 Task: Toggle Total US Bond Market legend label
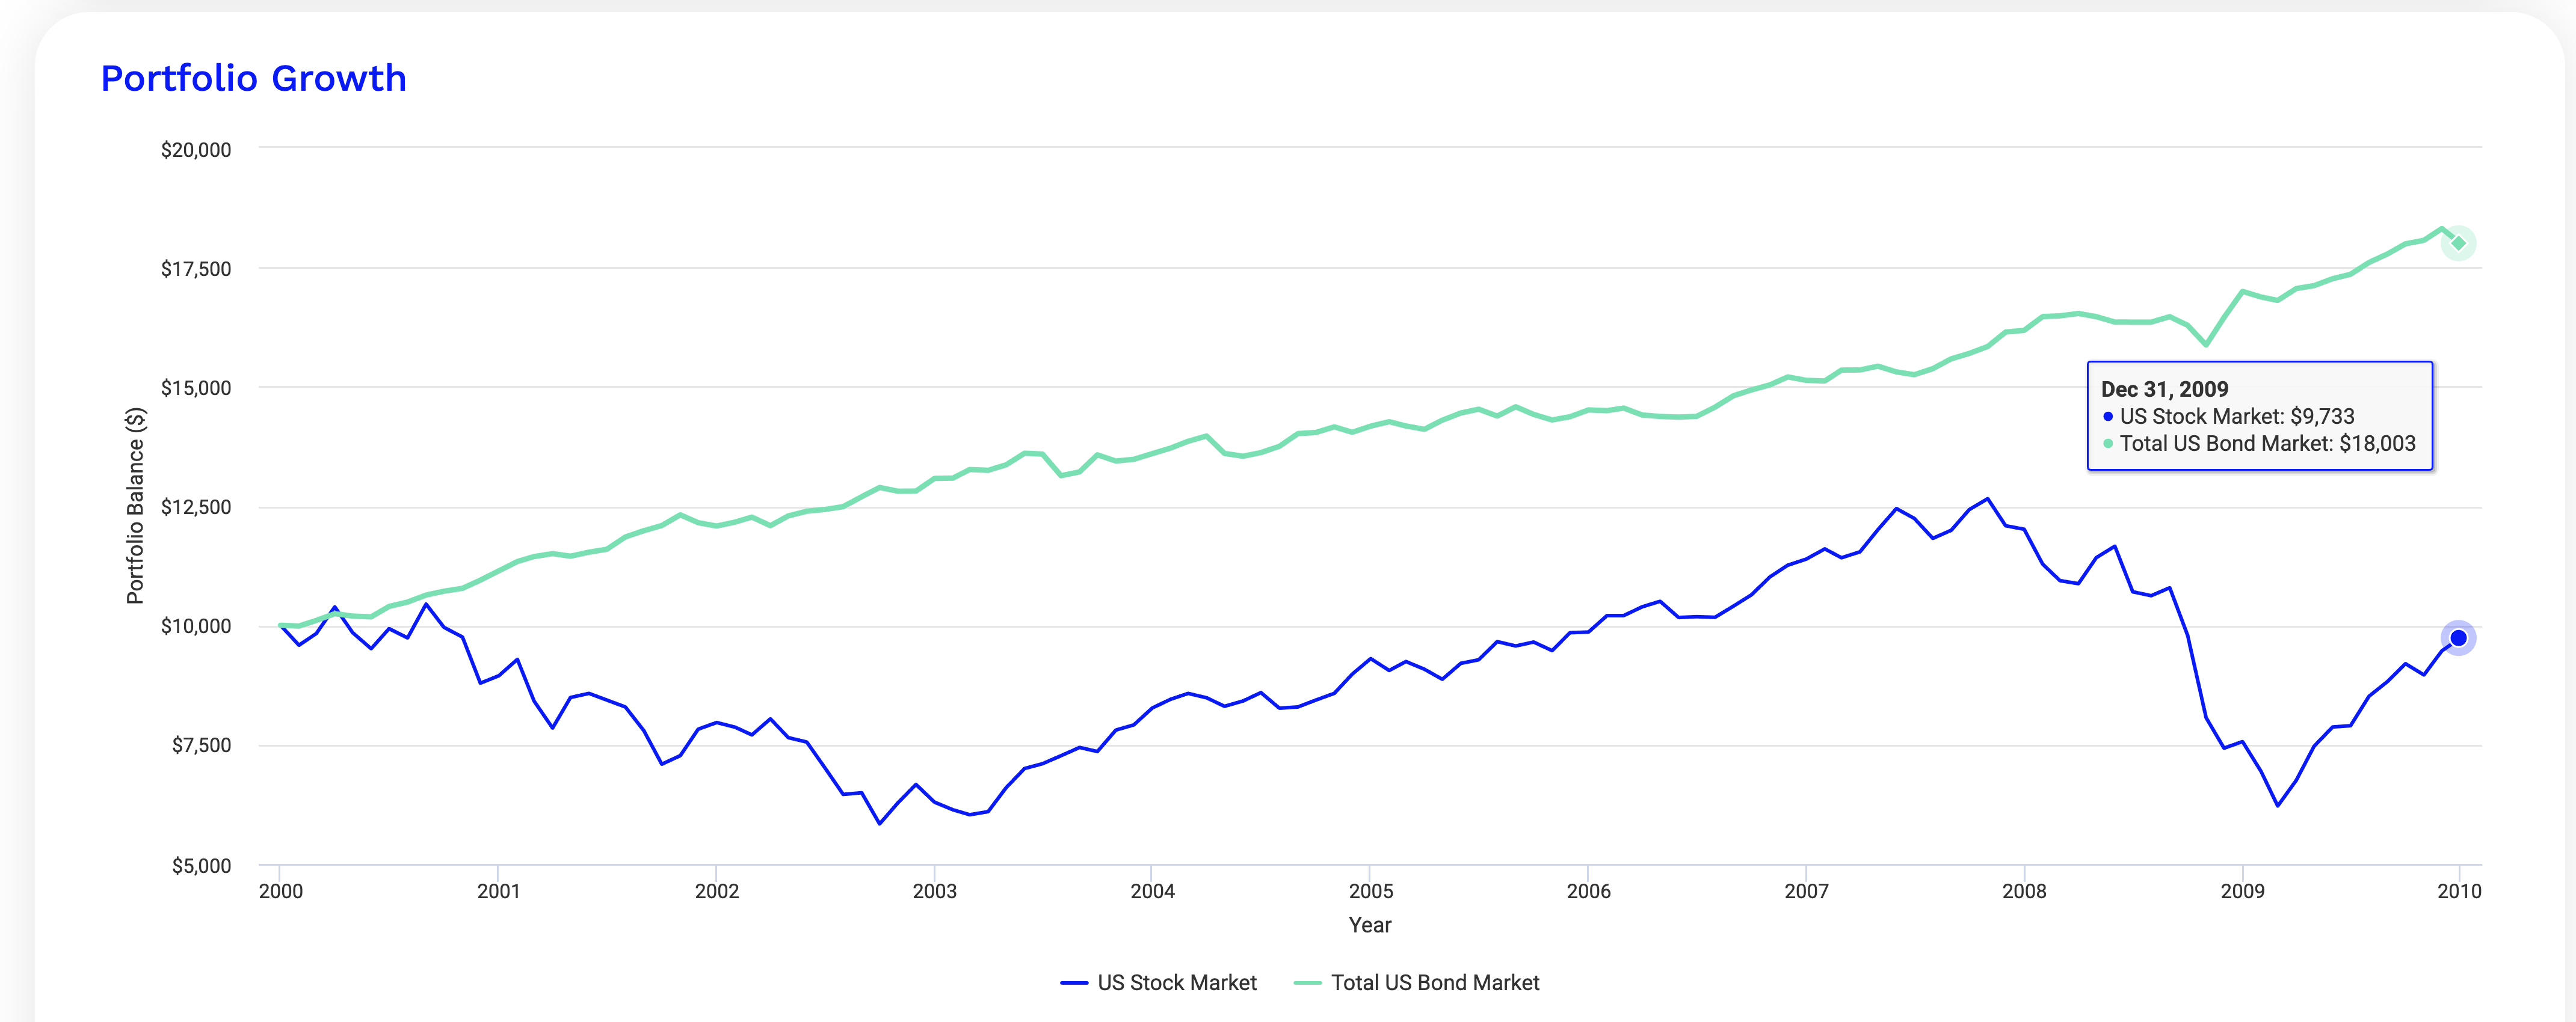click(1434, 983)
